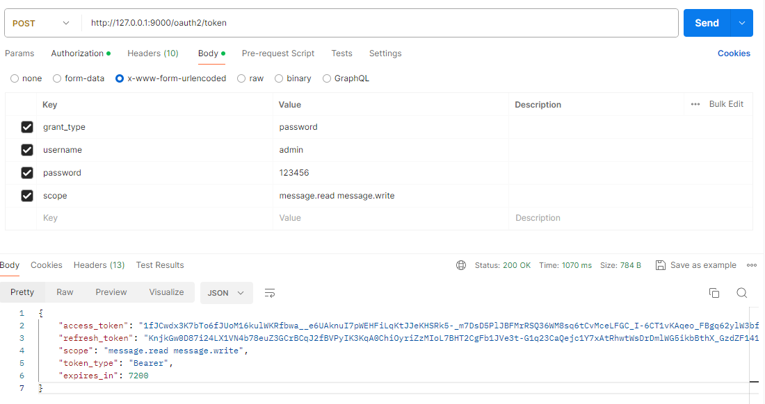Toggle the wrap lines icon
Screen dimensions: 765x404
point(270,293)
